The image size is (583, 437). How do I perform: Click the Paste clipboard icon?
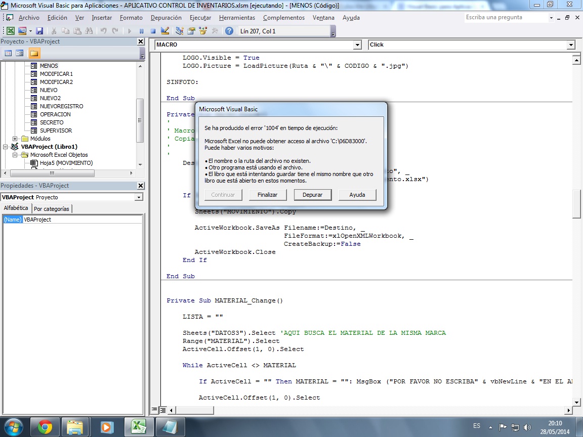(77, 31)
